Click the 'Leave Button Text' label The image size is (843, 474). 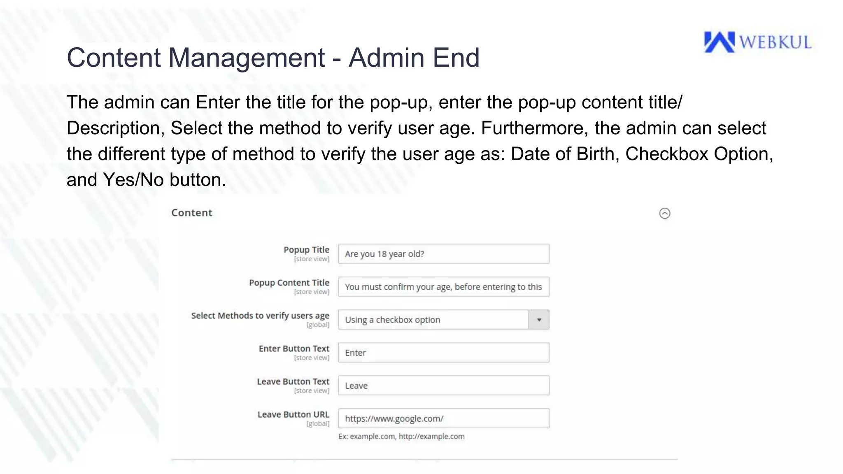click(293, 381)
